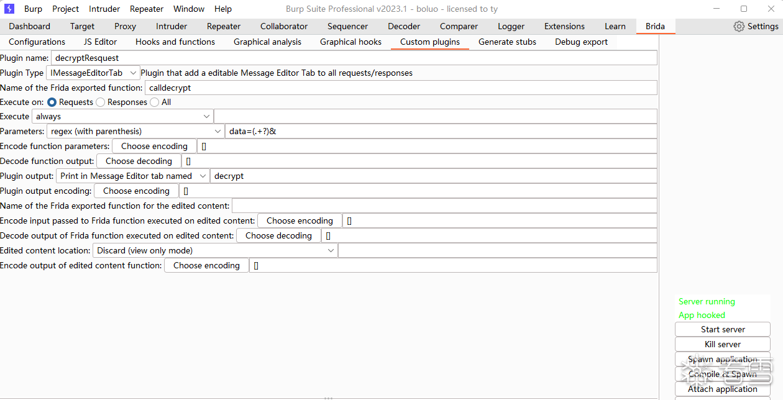Image resolution: width=783 pixels, height=400 pixels.
Task: Open the Project menu
Action: [65, 9]
